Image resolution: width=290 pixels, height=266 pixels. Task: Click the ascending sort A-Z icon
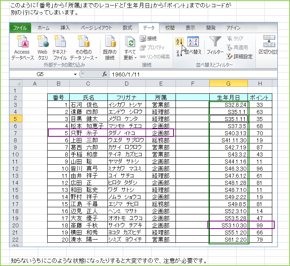pyautogui.click(x=179, y=42)
